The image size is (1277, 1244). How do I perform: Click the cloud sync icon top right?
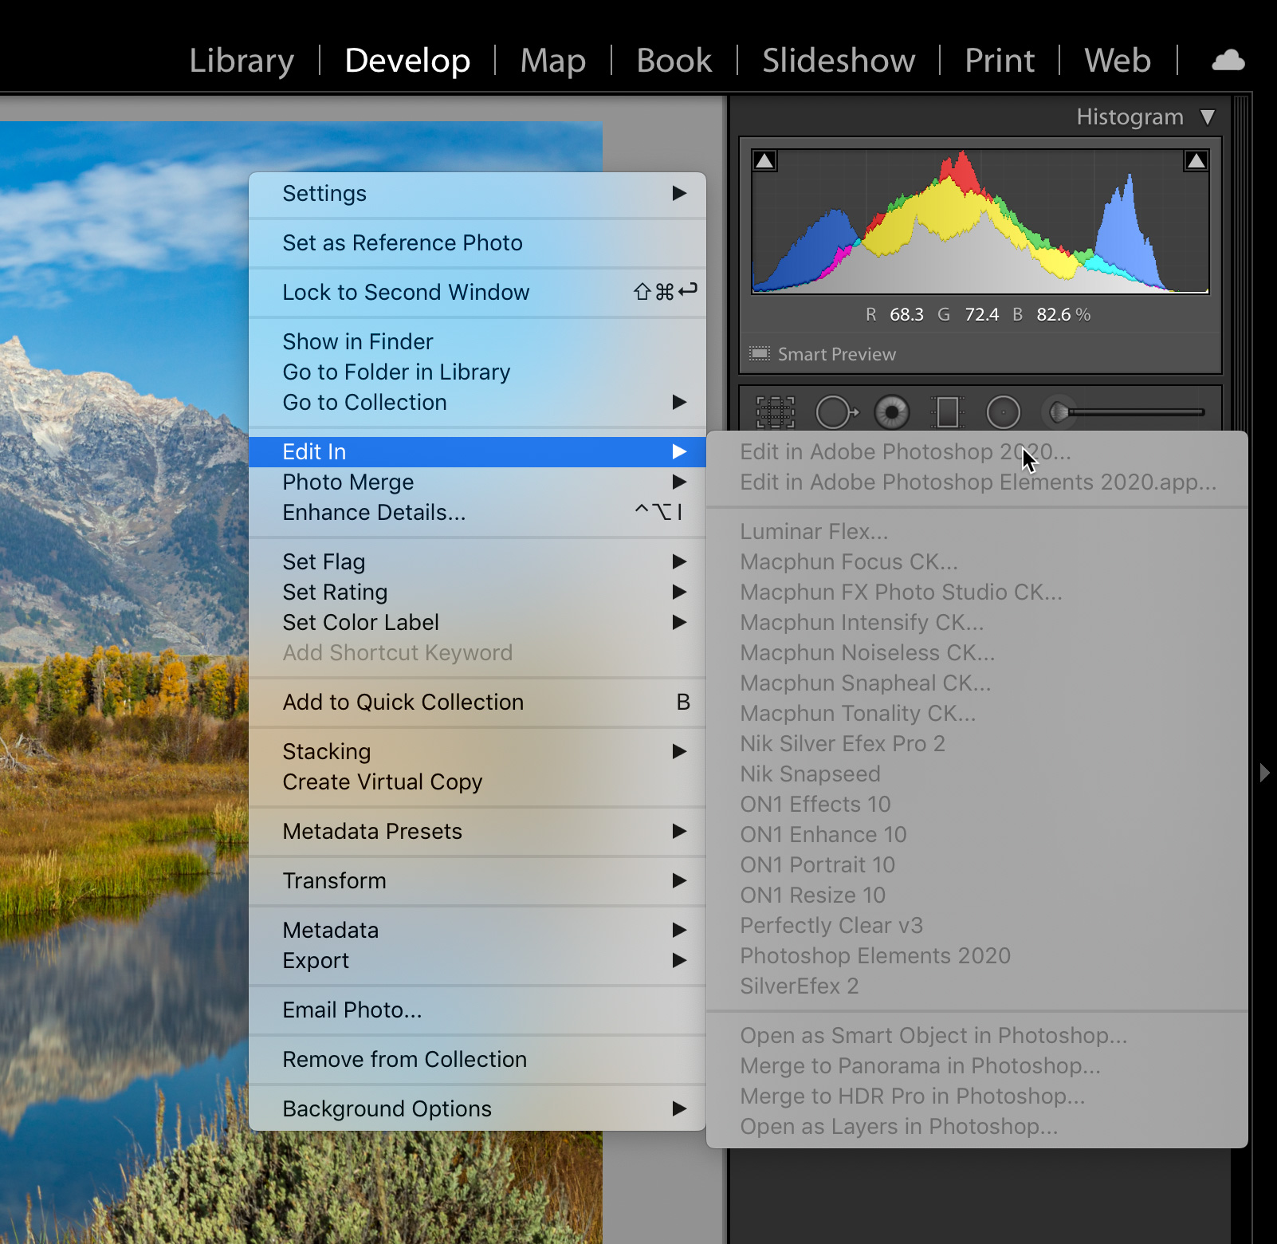(1228, 60)
